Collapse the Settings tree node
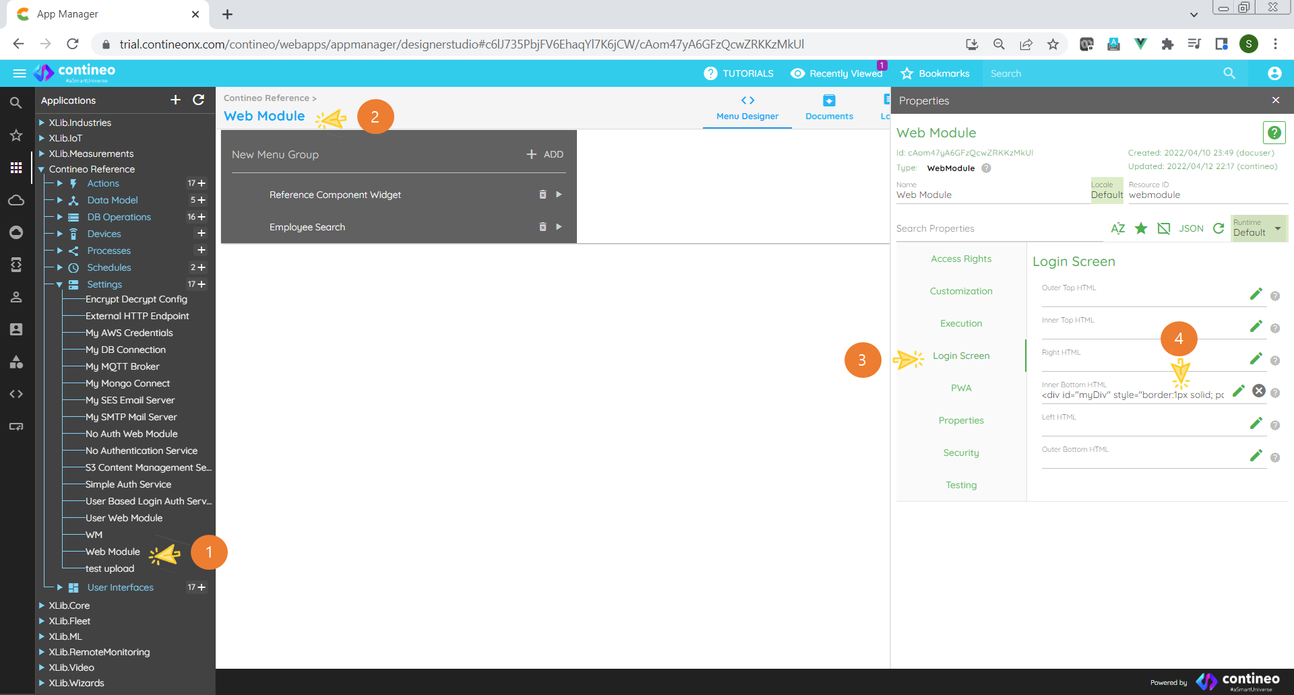Viewport: 1294px width, 695px height. [x=60, y=284]
